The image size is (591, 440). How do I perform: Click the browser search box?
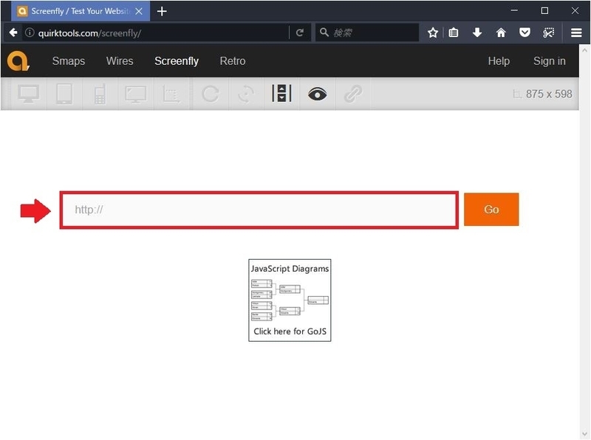[x=367, y=32]
